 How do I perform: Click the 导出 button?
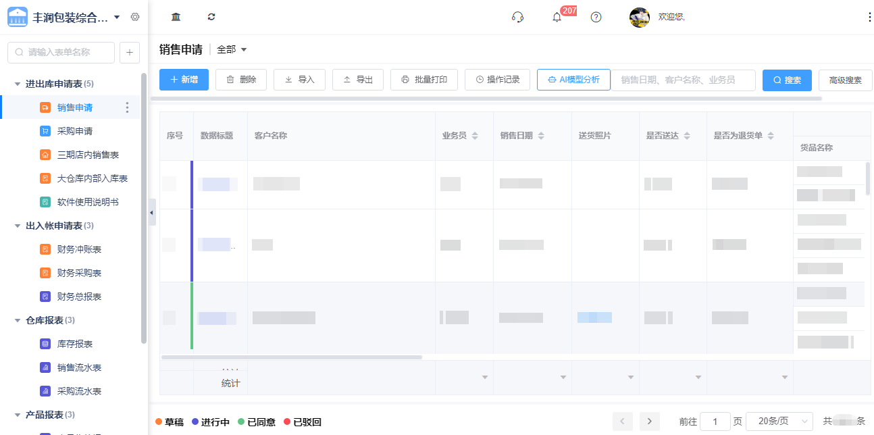[358, 80]
